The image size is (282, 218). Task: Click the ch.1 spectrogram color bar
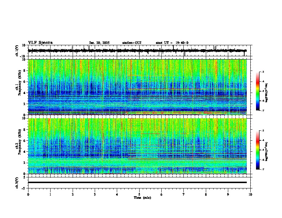258,91
